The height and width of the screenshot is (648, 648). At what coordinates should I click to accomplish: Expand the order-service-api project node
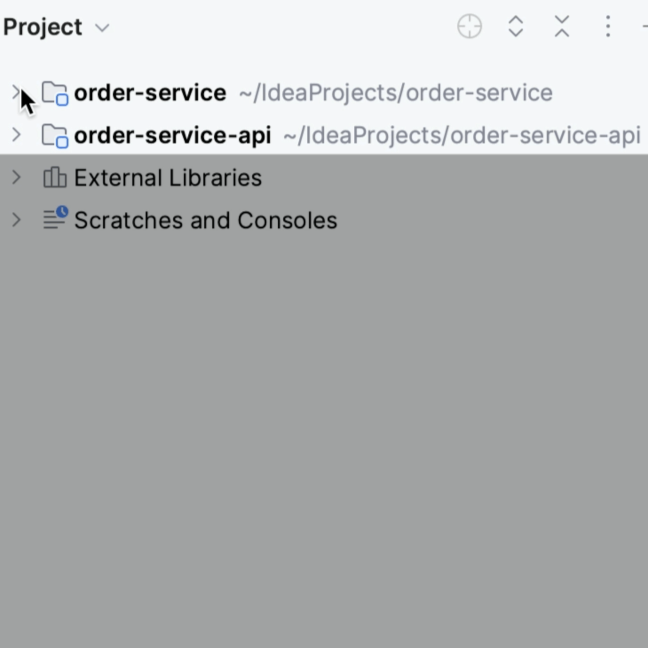pos(17,135)
